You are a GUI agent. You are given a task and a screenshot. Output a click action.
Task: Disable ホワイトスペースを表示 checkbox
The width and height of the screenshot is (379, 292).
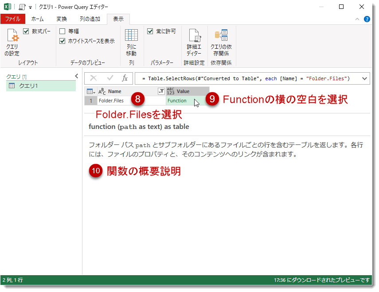pyautogui.click(x=61, y=40)
